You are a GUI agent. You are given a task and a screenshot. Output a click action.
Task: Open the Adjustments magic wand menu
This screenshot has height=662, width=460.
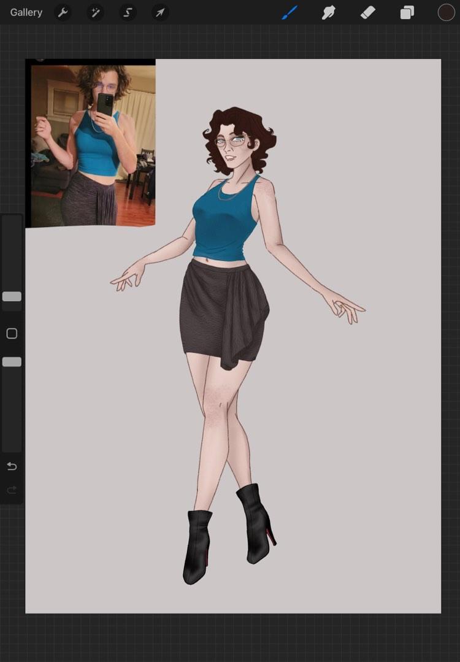(95, 13)
